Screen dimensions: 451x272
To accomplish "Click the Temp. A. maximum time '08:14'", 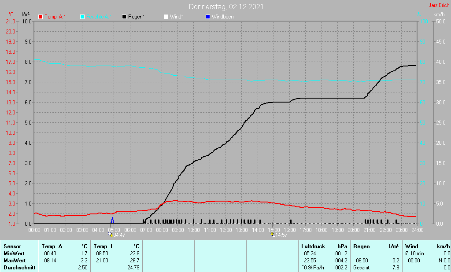I will click(50, 261).
